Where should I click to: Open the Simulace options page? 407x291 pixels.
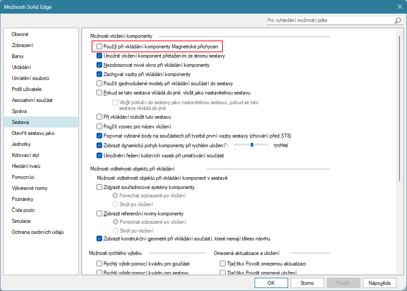[21, 221]
